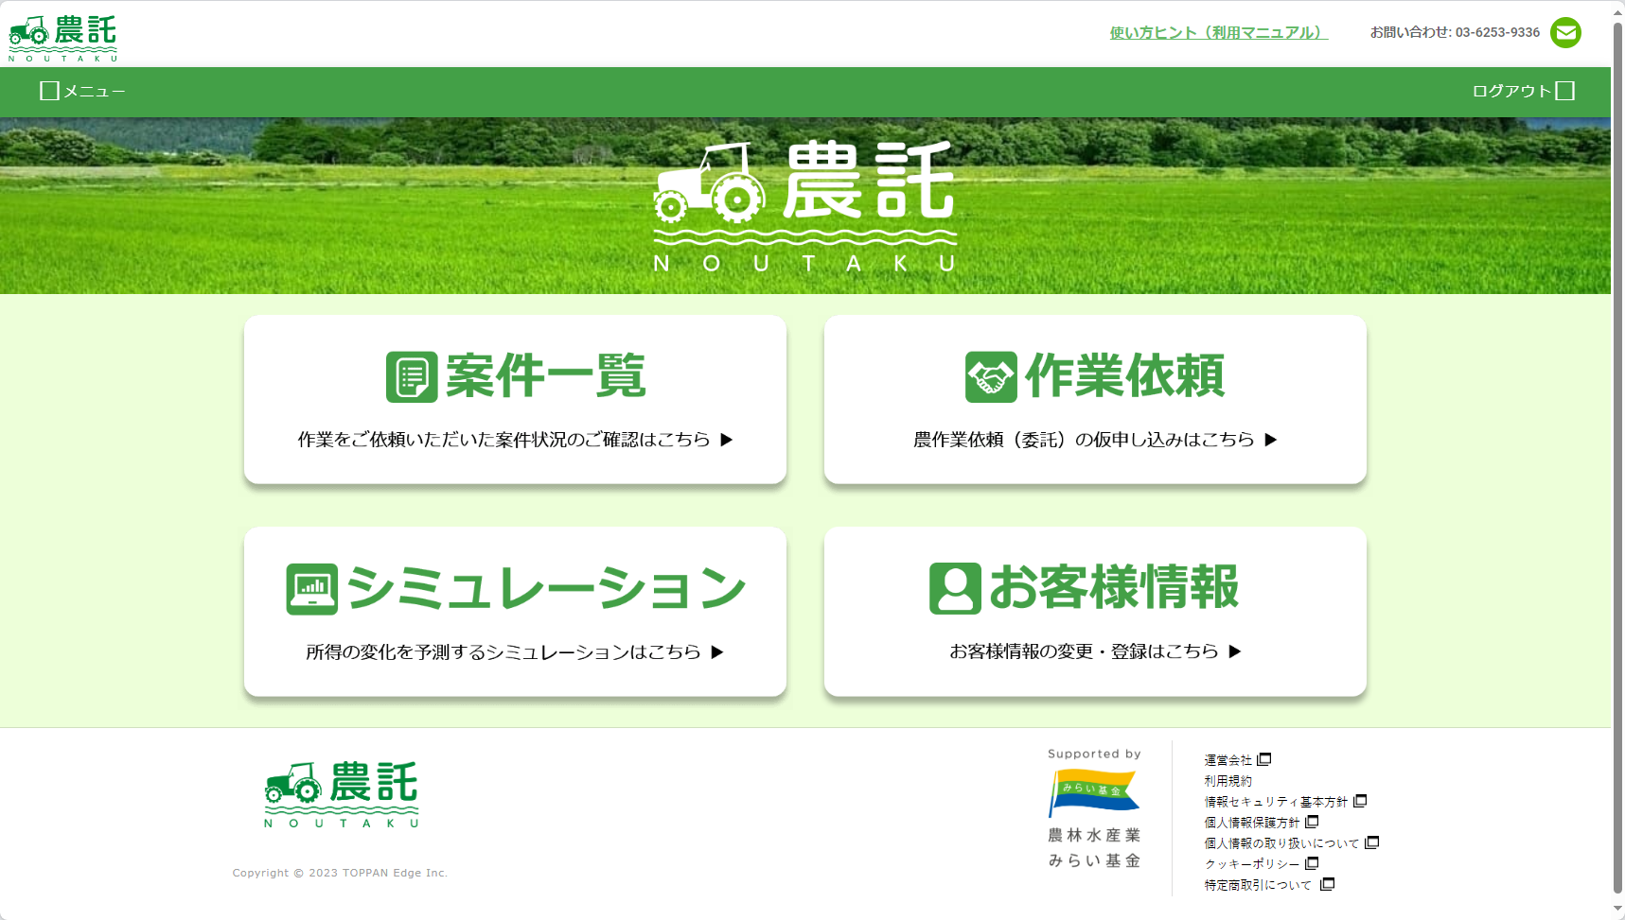This screenshot has width=1625, height=920.
Task: Select the 利用規約 footer item
Action: [x=1228, y=780]
